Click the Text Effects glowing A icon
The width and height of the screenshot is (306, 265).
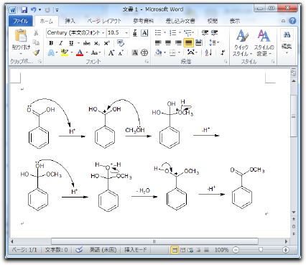tap(51, 52)
